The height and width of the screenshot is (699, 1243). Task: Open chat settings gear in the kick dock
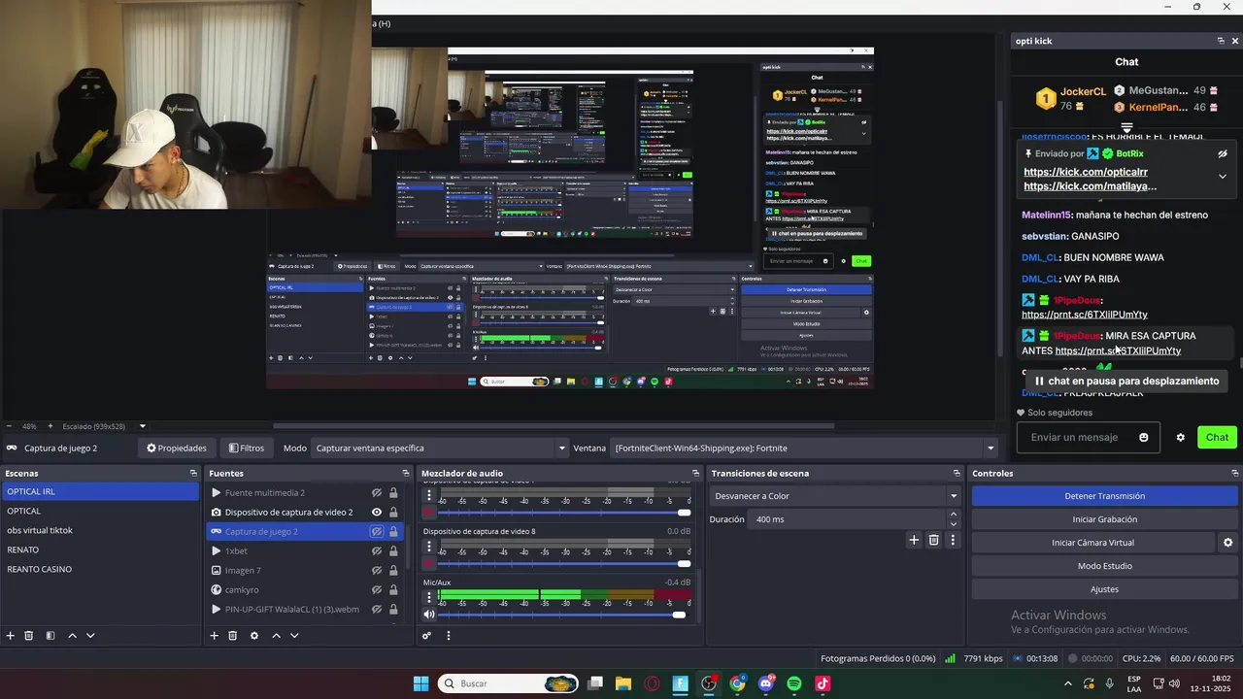pos(1181,438)
